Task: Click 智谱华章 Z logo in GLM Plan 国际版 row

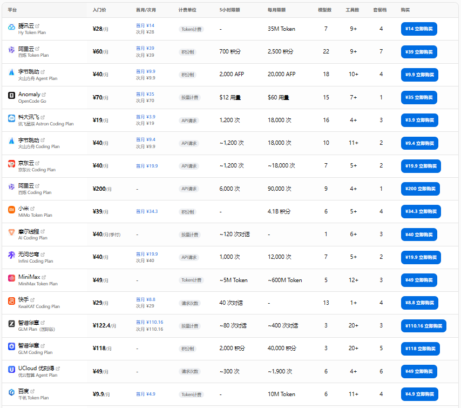Action: 11,324
